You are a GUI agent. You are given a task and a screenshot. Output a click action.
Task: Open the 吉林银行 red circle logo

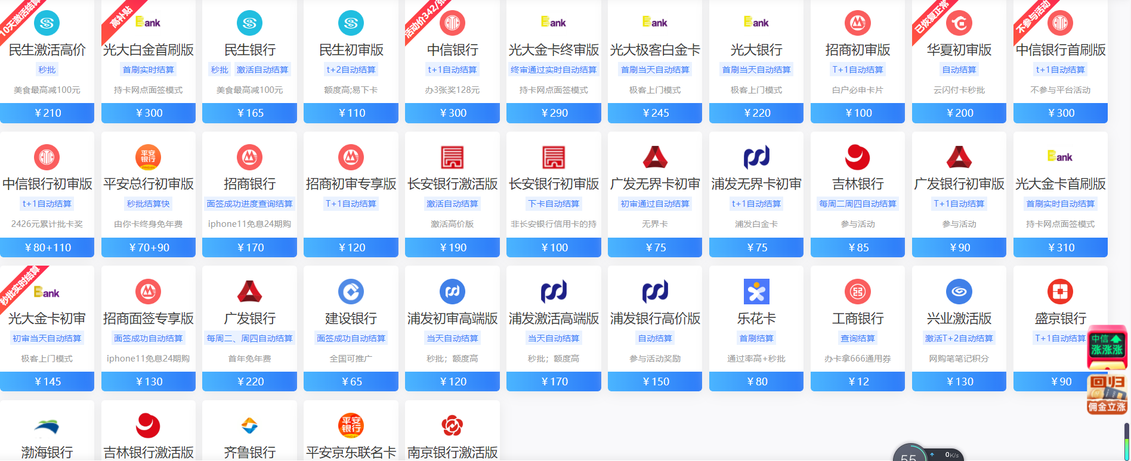(858, 157)
